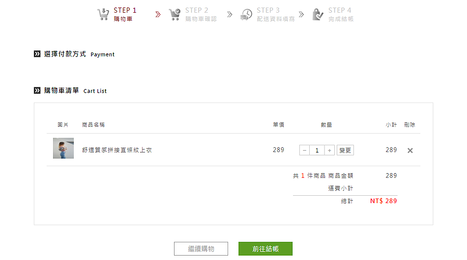The height and width of the screenshot is (260, 467).
Task: Click the STEP 2 cart confirmation icon
Action: pos(175,14)
